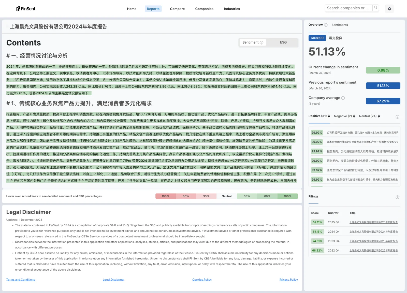Open the 2025 Q4 annual report filing link
This screenshot has width=407, height=293.
(x=373, y=222)
